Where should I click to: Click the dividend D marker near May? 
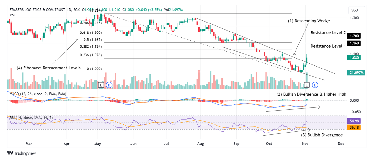[109, 85]
